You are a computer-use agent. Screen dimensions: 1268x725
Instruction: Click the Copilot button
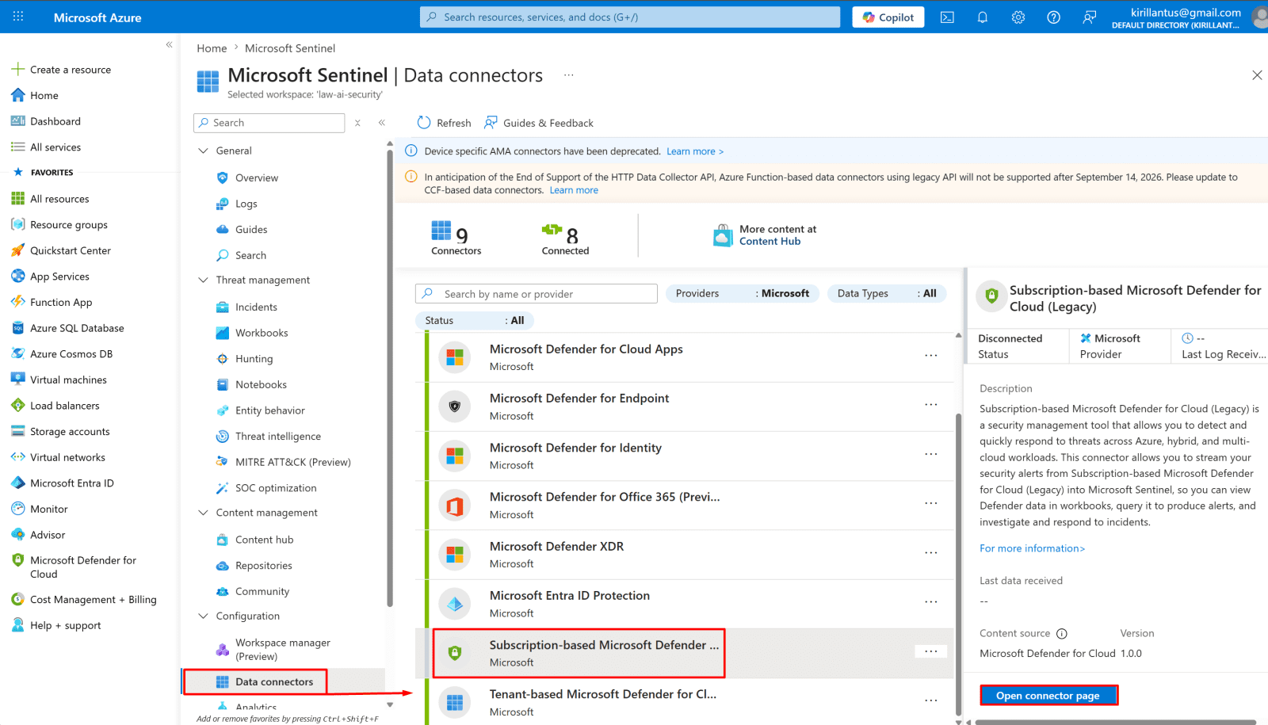pyautogui.click(x=888, y=17)
